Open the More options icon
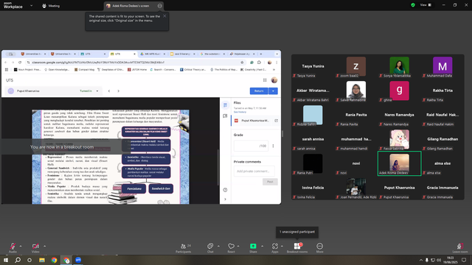This screenshot has width=472, height=265. point(319,246)
